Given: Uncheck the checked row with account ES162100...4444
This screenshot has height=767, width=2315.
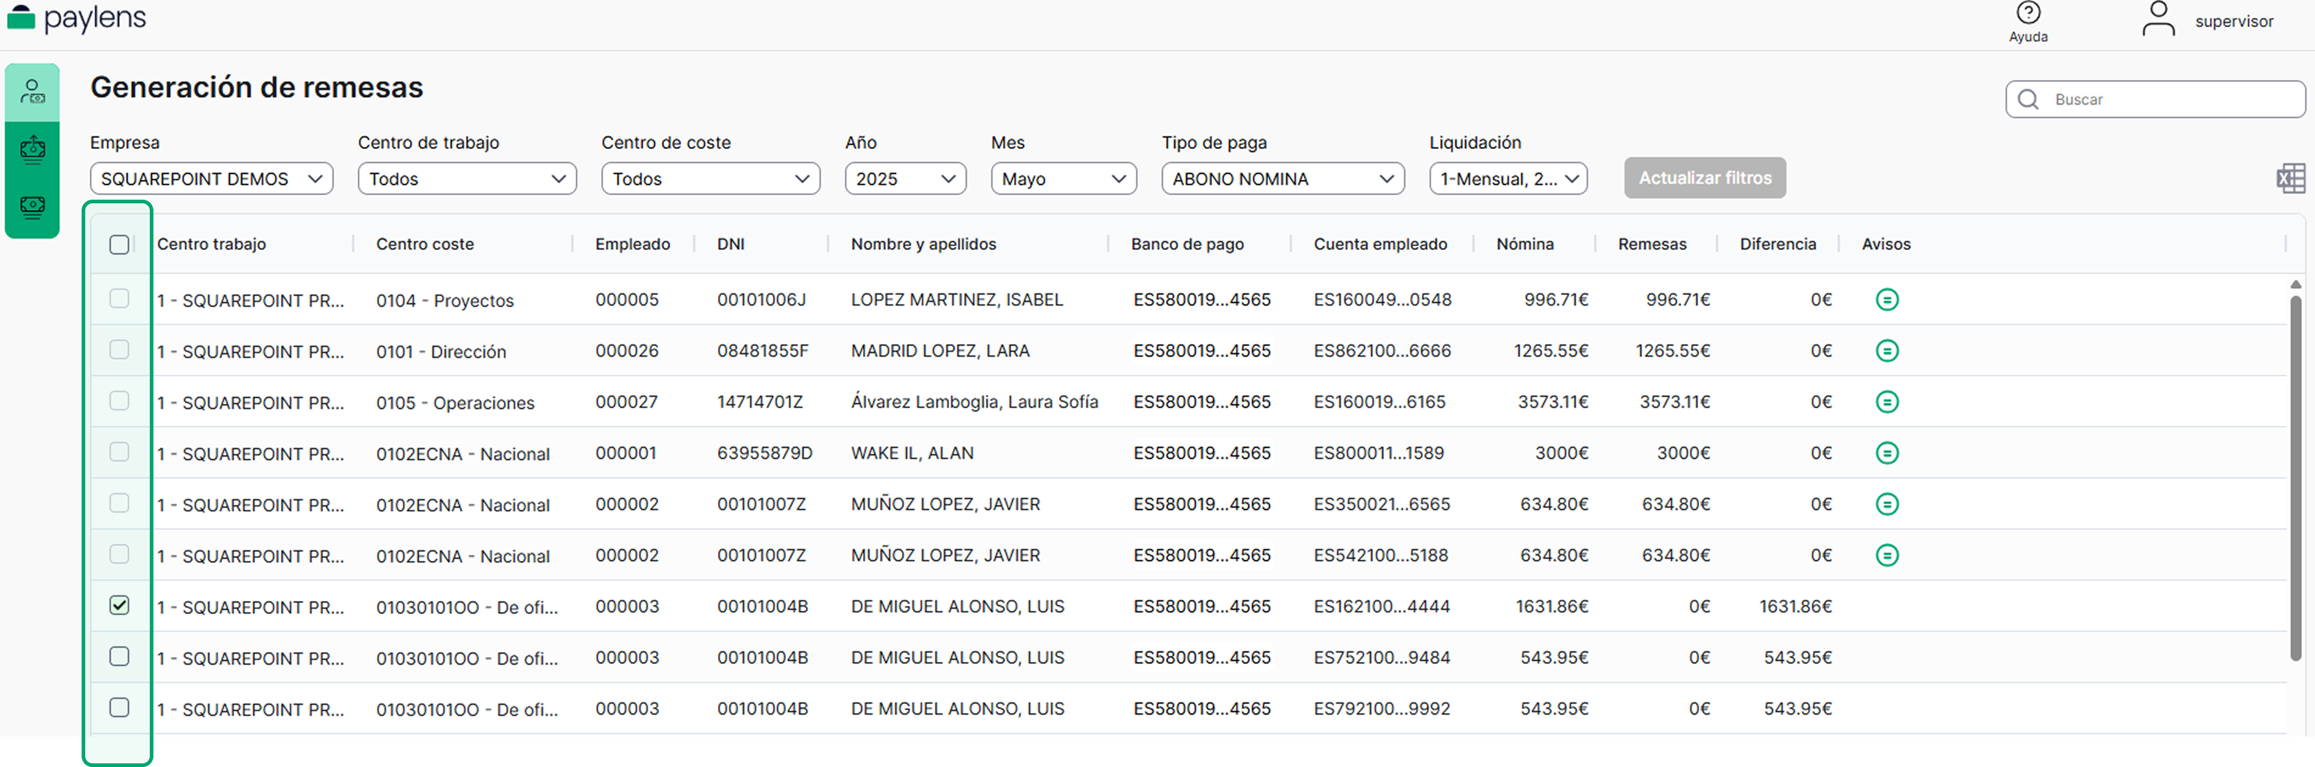Looking at the screenshot, I should click(119, 606).
